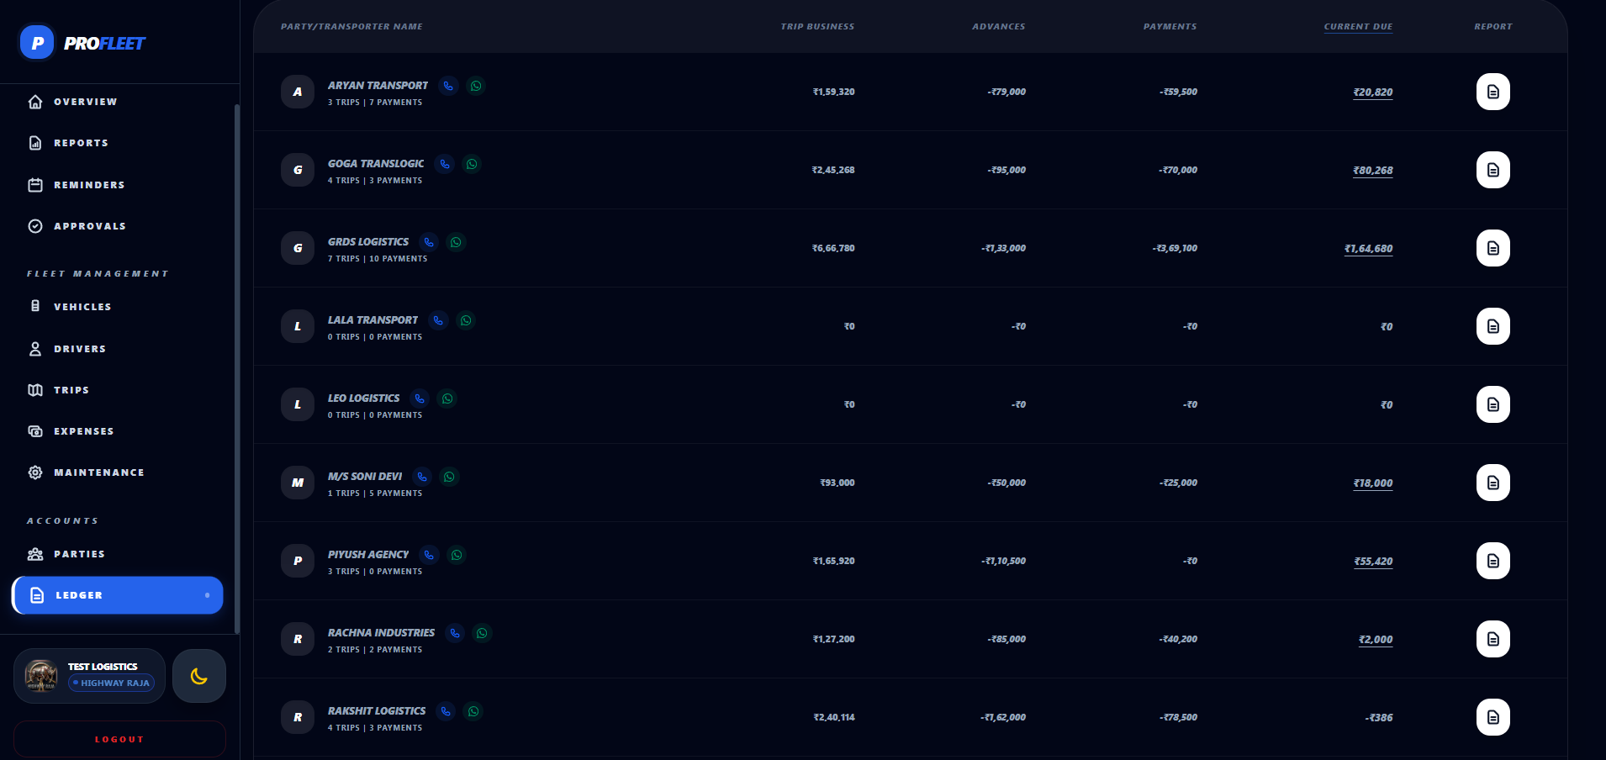The width and height of the screenshot is (1606, 760).
Task: Open Goga Translogic's ₹80,268 due link
Action: coord(1372,170)
